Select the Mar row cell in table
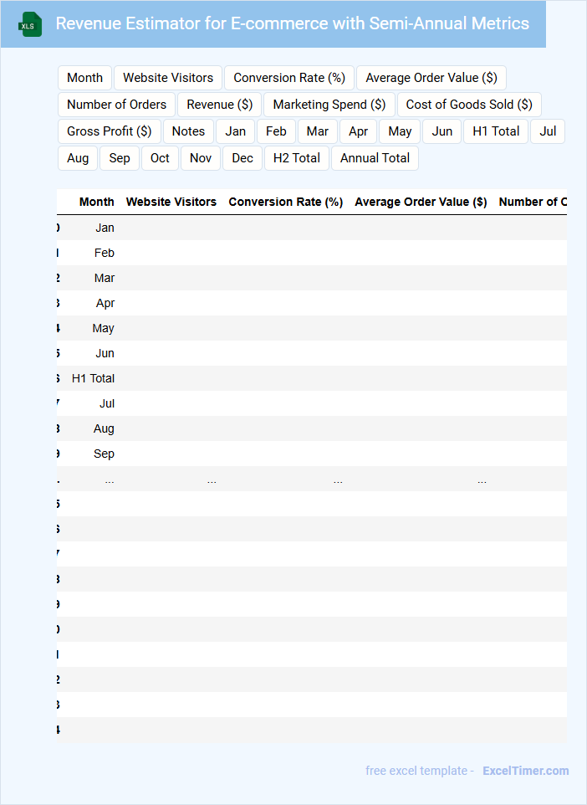 point(105,279)
